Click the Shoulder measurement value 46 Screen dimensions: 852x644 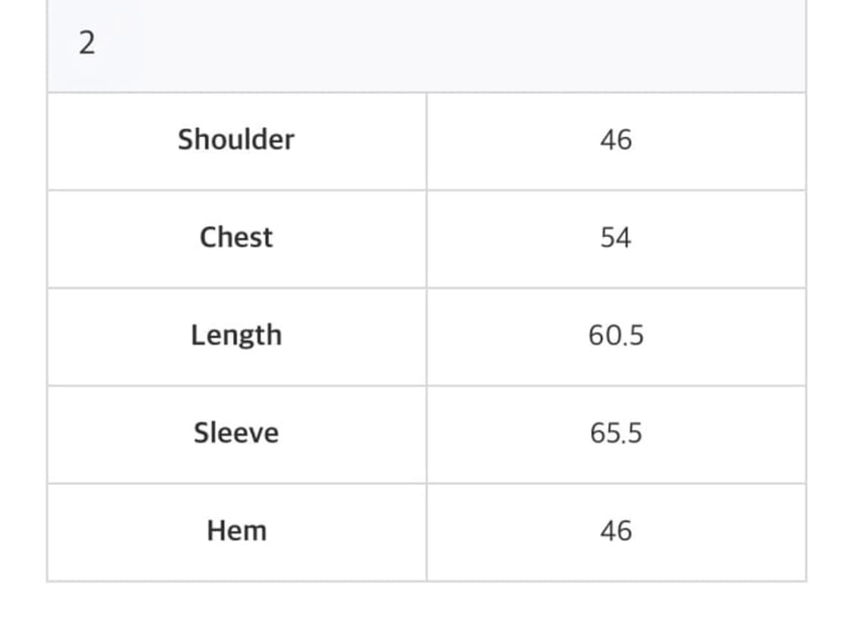point(616,140)
